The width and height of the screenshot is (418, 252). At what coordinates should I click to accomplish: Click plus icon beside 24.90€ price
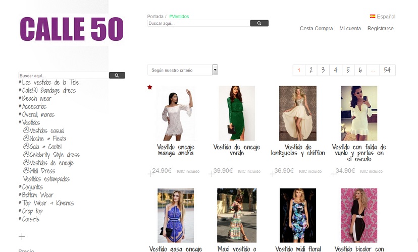150,174
